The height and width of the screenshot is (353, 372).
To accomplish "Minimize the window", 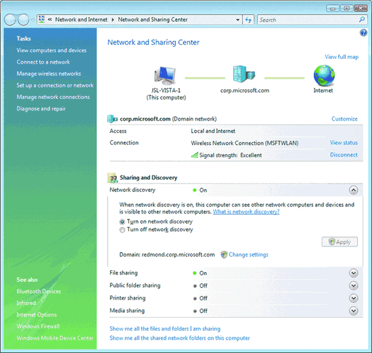I will [x=333, y=9].
